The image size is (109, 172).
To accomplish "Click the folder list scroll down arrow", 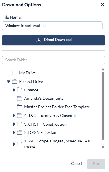I will pyautogui.click(x=103, y=147).
